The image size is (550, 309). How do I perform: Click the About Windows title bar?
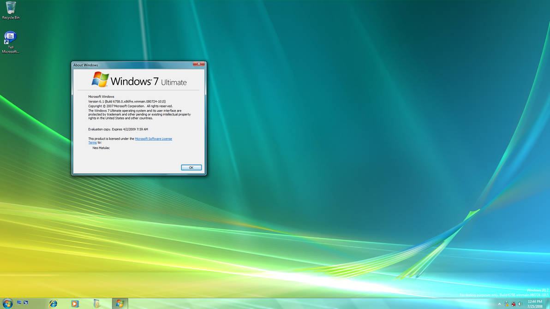click(132, 65)
